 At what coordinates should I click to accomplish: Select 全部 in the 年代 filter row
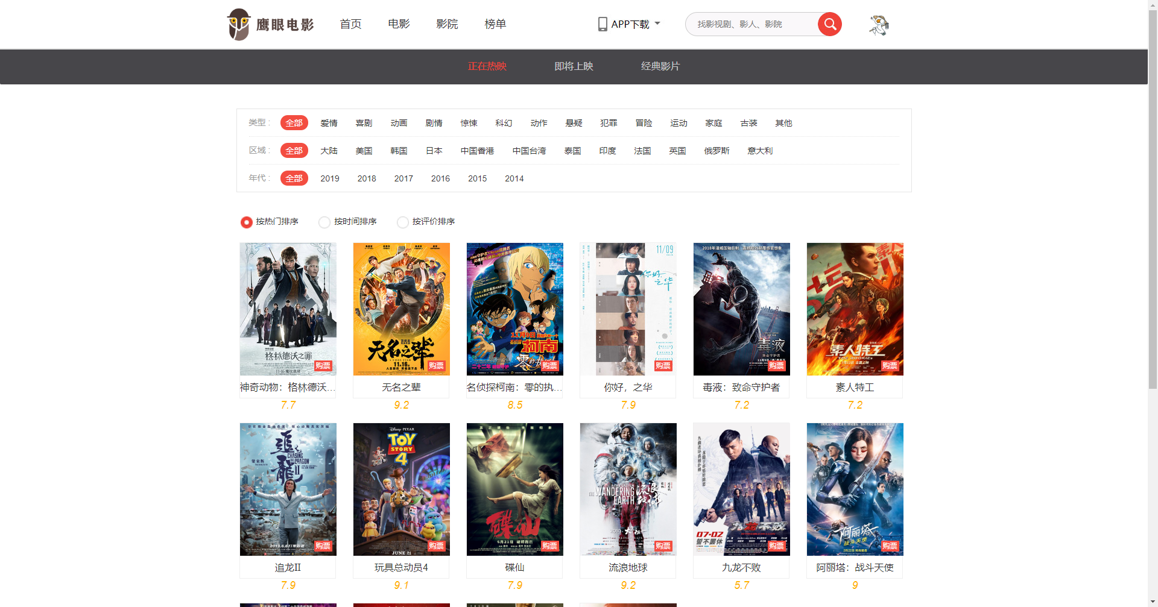click(294, 178)
